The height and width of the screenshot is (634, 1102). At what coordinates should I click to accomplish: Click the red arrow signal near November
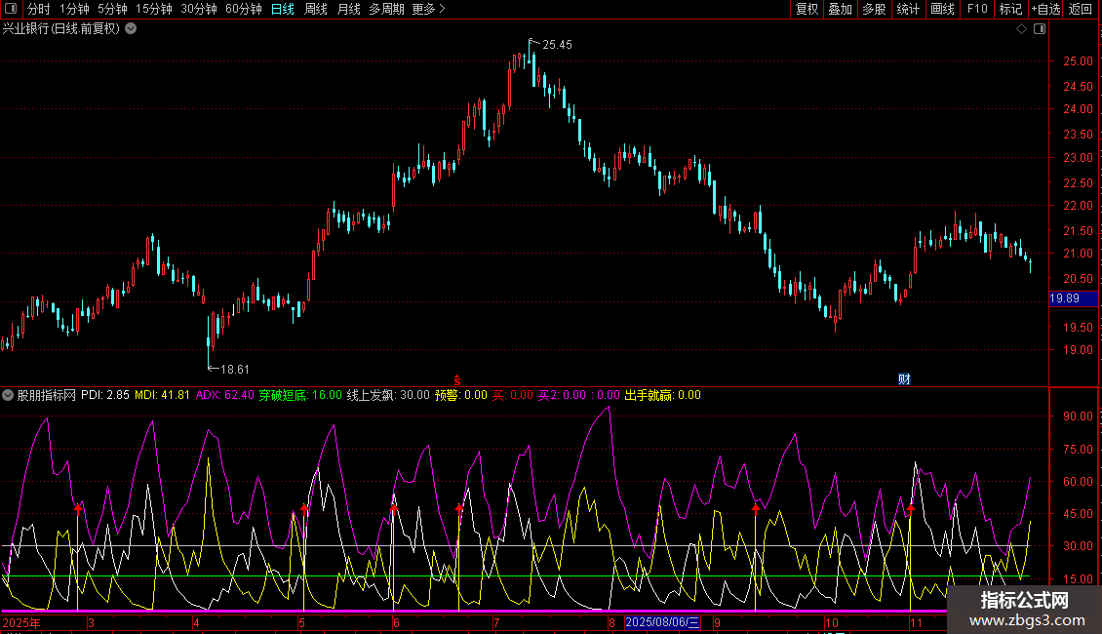click(x=911, y=508)
